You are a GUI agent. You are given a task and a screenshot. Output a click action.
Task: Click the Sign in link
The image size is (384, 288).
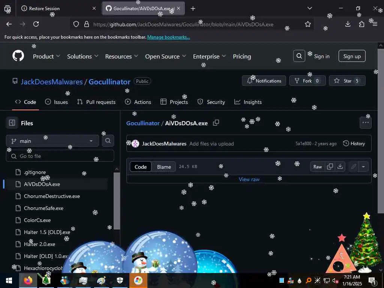click(322, 56)
